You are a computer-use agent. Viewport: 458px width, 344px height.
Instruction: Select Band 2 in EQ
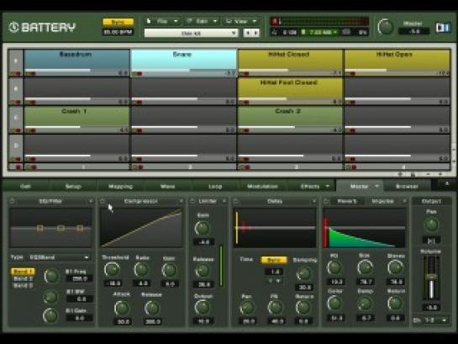pyautogui.click(x=23, y=279)
